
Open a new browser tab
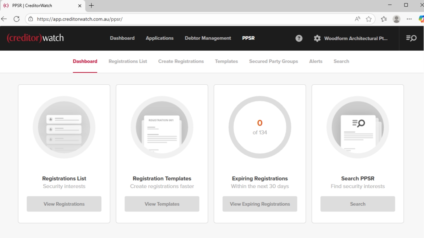[91, 5]
